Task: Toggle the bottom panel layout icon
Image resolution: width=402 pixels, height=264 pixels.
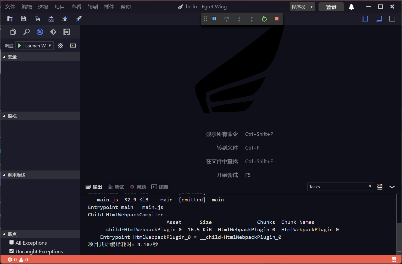Action: [x=379, y=19]
